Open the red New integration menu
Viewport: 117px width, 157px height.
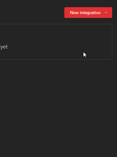(88, 13)
